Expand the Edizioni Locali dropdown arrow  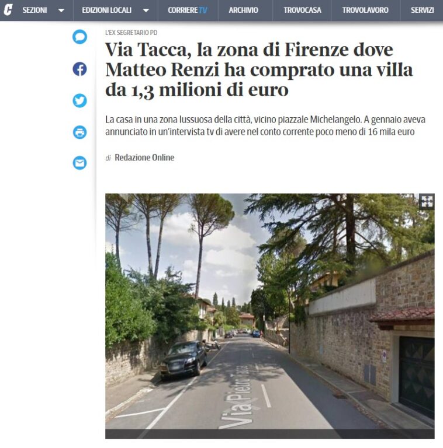[146, 11]
